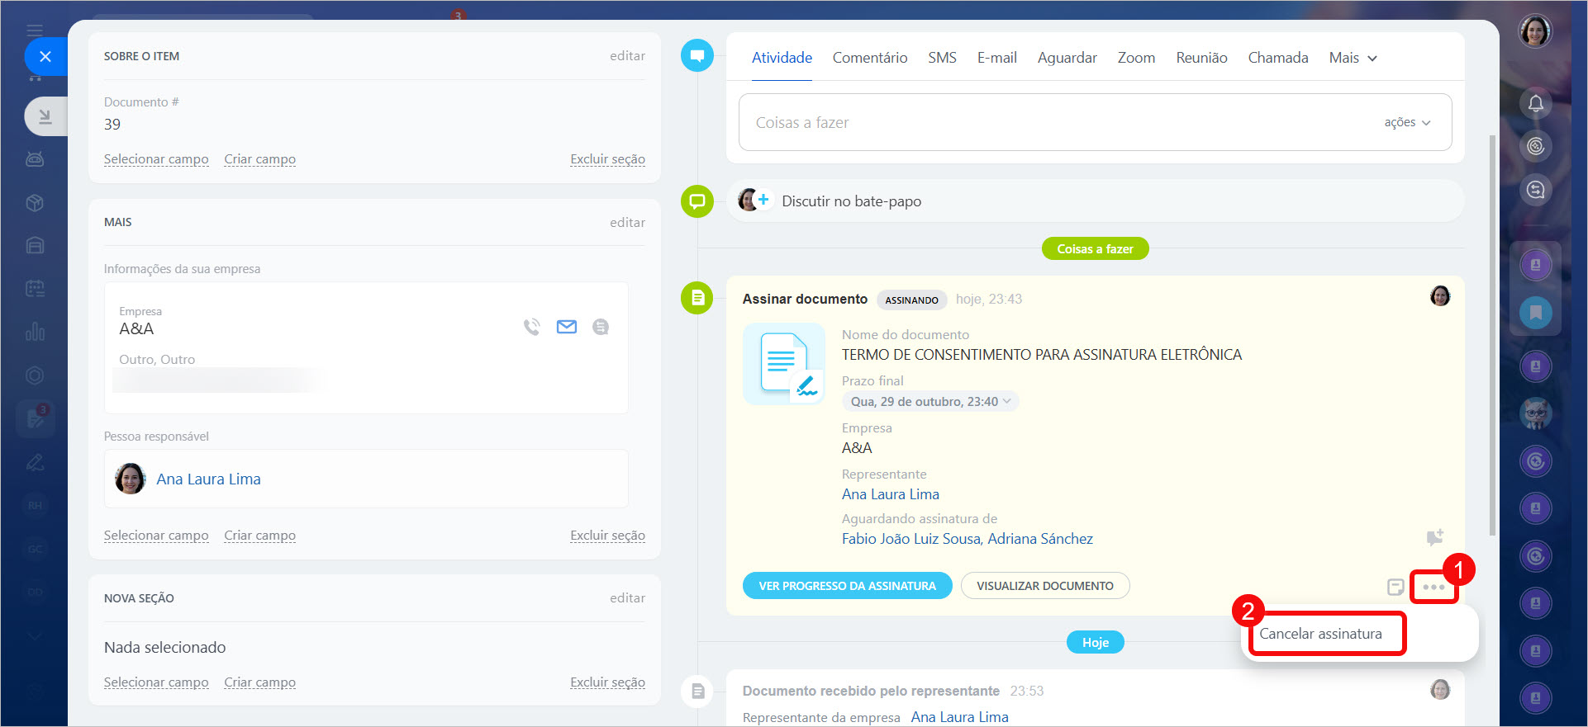Close the slider panel with X button
The height and width of the screenshot is (727, 1588).
coord(45,56)
